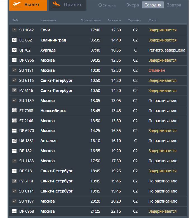Screen dimensions: 190x218
Task: Click estimated time 19:20 for DP 182
Action: point(116,151)
